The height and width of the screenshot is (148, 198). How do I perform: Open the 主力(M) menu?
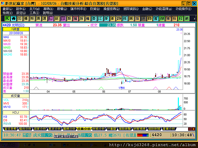[34, 9]
